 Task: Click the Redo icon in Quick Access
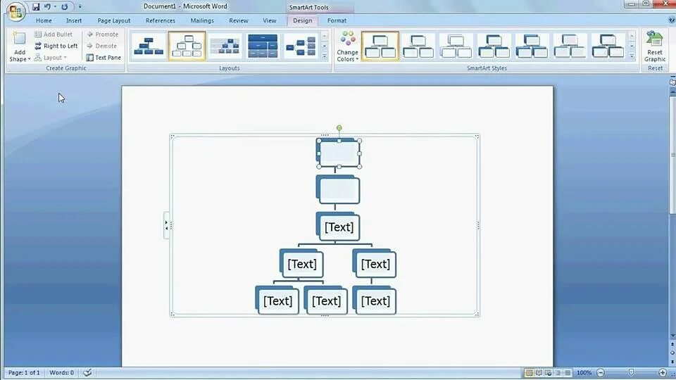65,7
